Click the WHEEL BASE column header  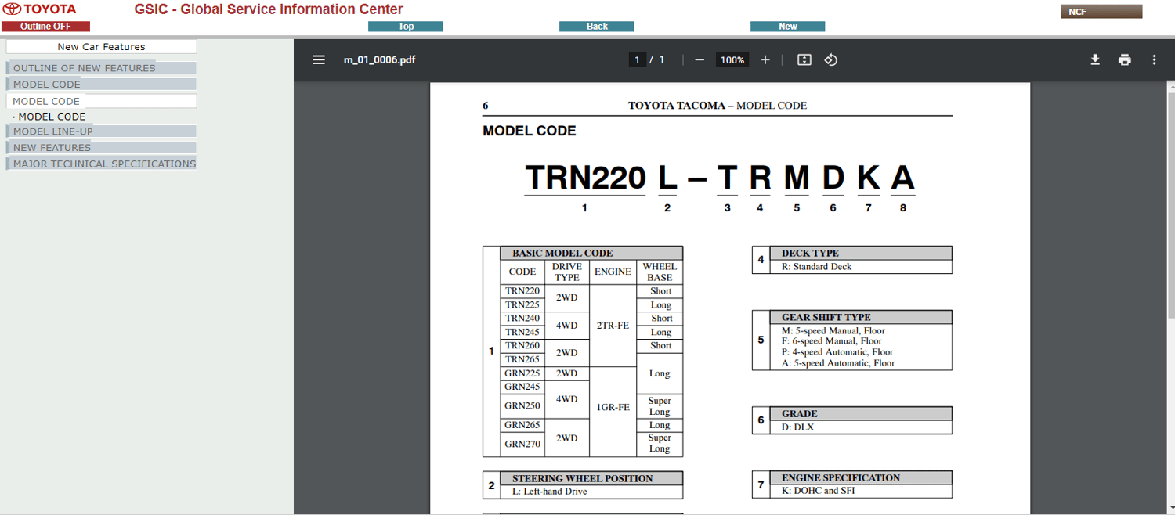[x=660, y=272]
